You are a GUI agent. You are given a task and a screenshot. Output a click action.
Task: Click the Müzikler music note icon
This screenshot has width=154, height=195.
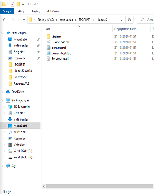[x=10, y=132]
